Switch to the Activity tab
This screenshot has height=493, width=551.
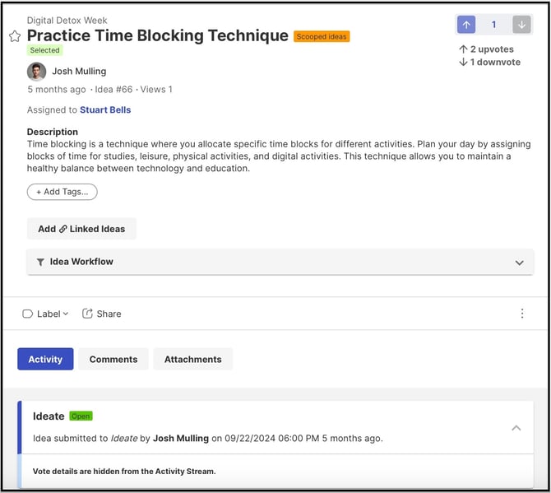(x=45, y=359)
